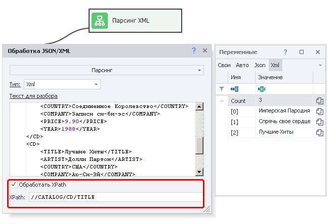Copy value of variable [2]

(319, 132)
